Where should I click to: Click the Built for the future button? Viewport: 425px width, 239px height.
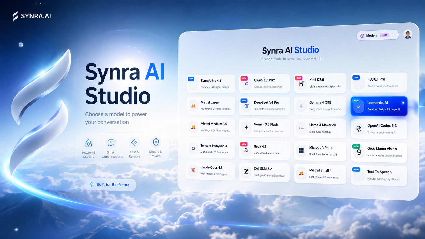coord(110,185)
